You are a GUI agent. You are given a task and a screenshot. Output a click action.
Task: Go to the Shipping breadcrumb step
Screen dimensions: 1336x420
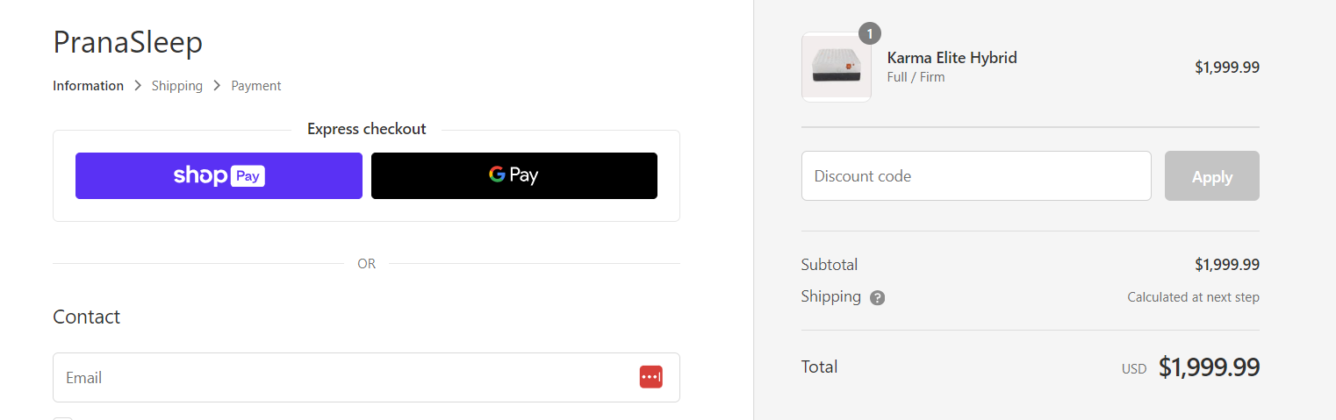pos(177,86)
